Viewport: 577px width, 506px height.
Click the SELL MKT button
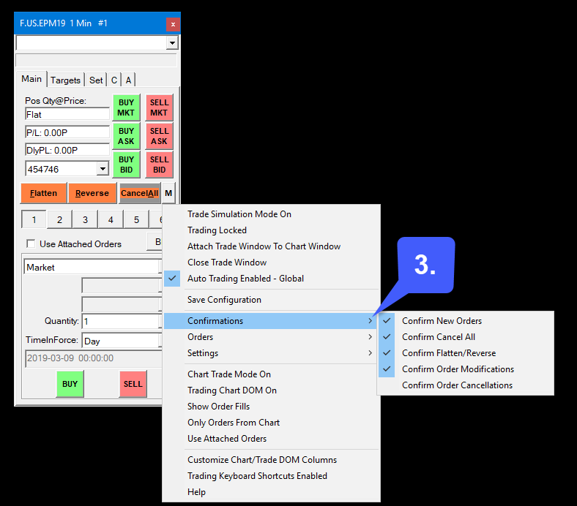pos(159,107)
